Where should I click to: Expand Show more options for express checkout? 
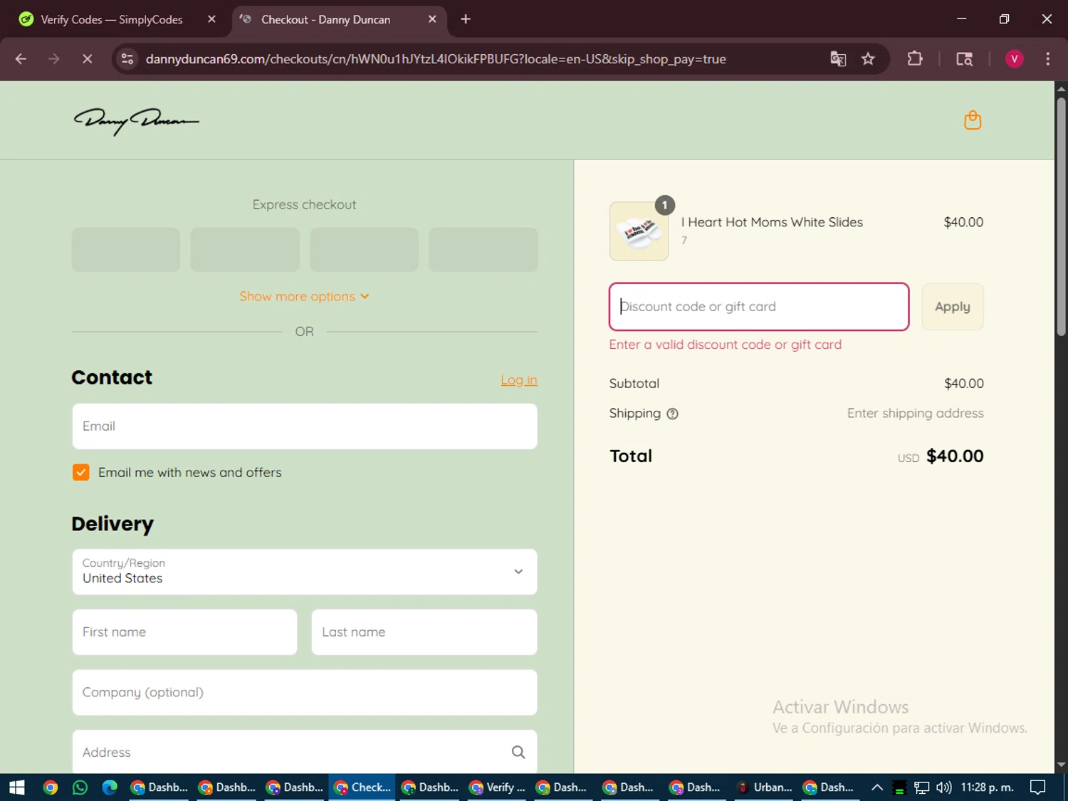(x=304, y=296)
